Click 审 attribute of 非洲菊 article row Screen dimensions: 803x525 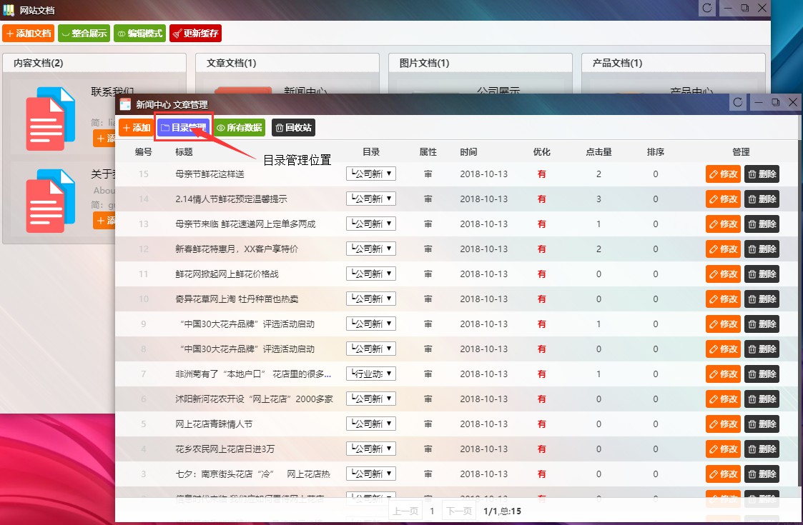tap(428, 374)
